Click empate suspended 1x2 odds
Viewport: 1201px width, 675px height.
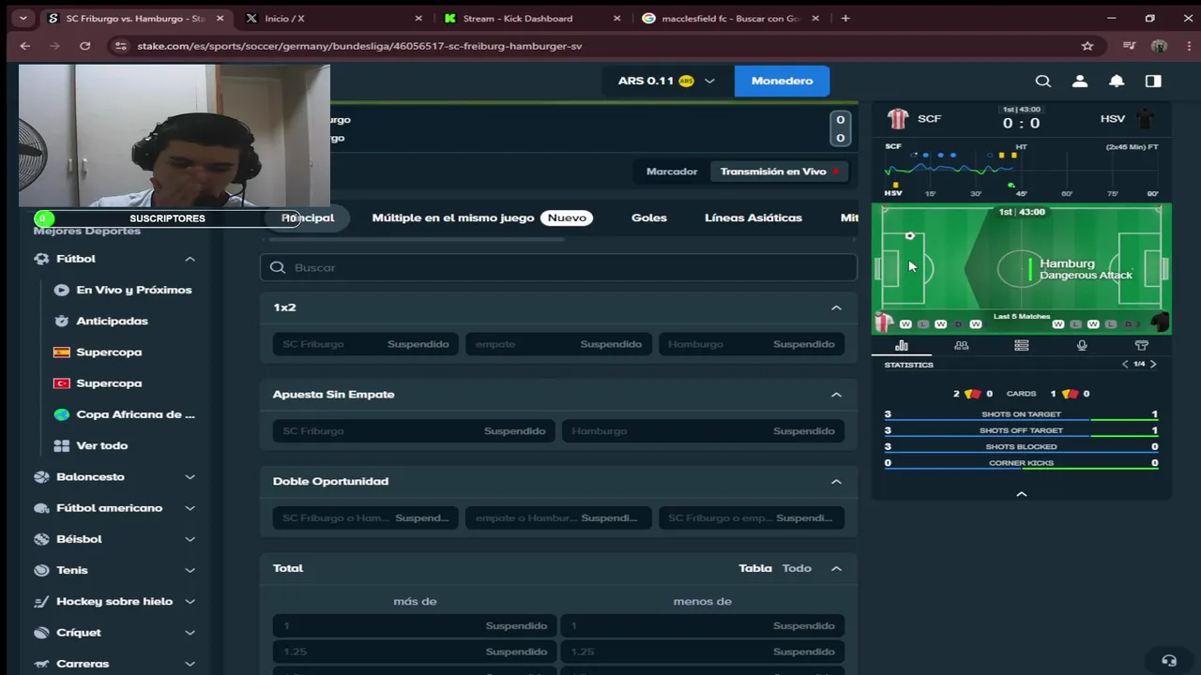coord(558,344)
